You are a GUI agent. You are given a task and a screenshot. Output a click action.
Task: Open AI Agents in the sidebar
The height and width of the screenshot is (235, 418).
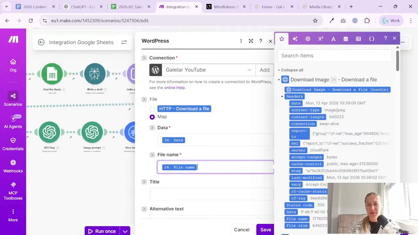click(x=13, y=122)
